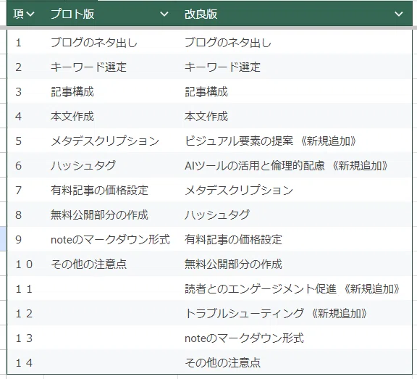417x379 pixels.
Task: Click row number cell 5
Action: tap(25, 141)
